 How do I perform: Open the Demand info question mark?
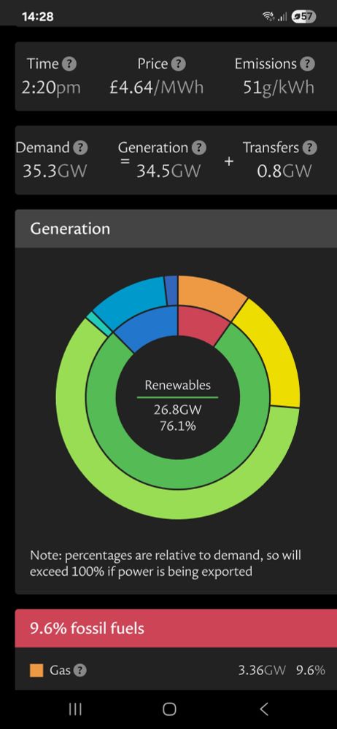[x=80, y=148]
